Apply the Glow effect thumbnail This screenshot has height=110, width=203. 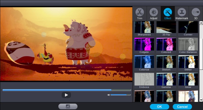coord(188,79)
